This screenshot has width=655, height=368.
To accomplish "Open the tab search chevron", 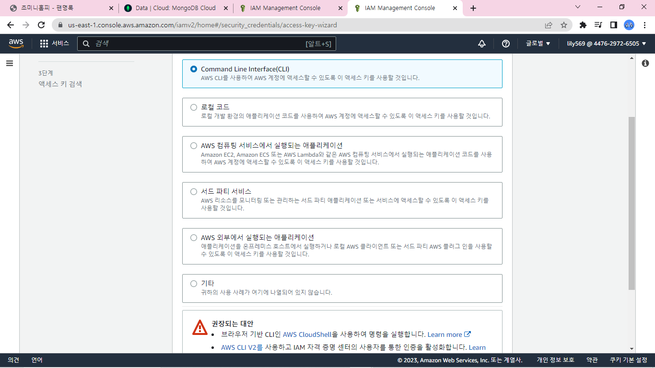I will 577,7.
